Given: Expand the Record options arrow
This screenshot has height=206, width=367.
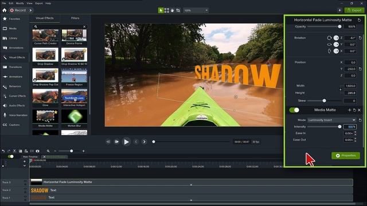Looking at the screenshot, I should tap(30, 10).
